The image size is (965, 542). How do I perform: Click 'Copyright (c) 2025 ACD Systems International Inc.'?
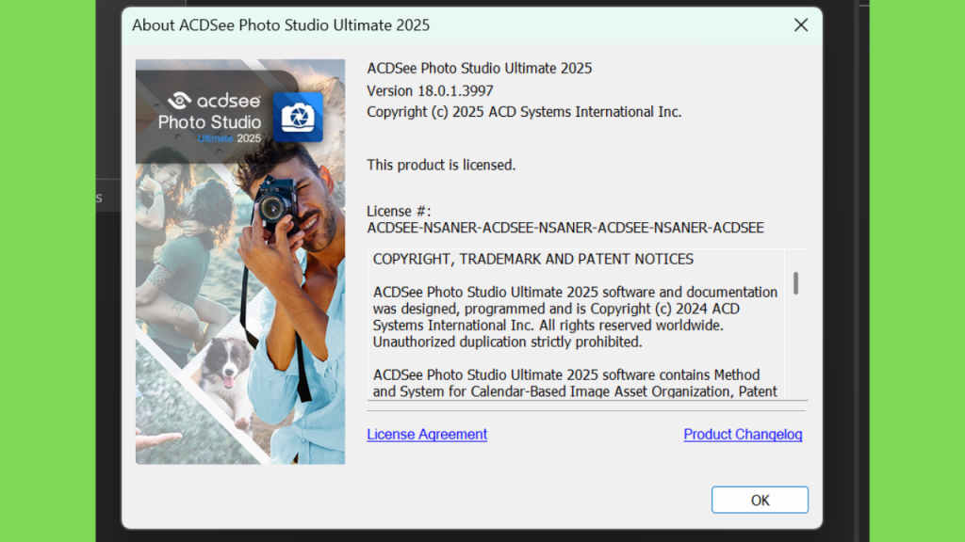pyautogui.click(x=524, y=112)
